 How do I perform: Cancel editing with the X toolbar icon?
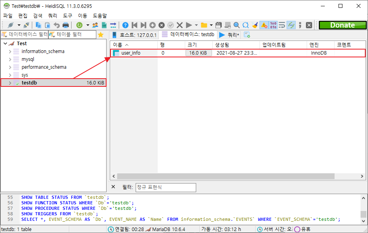click(180, 25)
